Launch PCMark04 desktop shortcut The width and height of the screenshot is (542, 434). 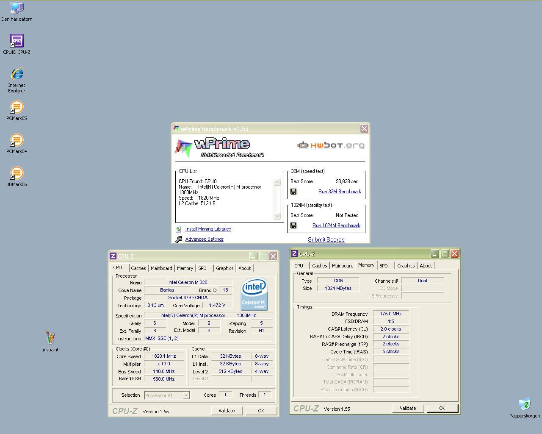tap(17, 144)
